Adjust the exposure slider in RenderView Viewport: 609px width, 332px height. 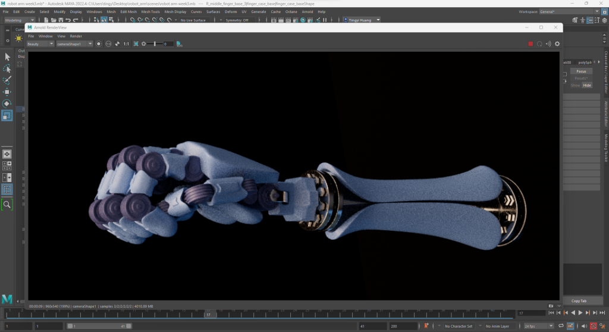coord(156,44)
